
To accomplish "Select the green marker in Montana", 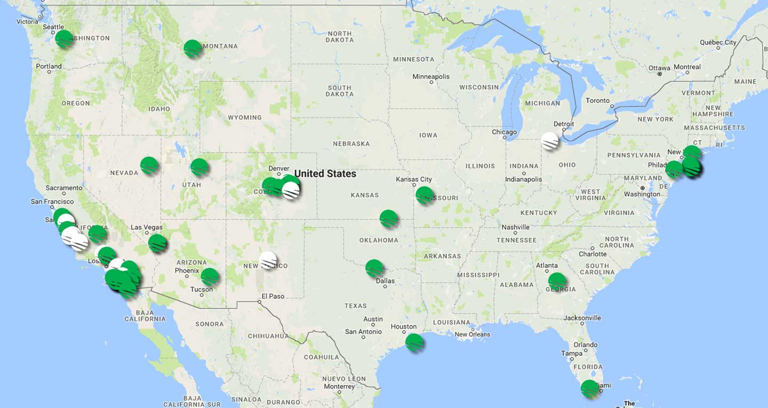I will tap(193, 48).
